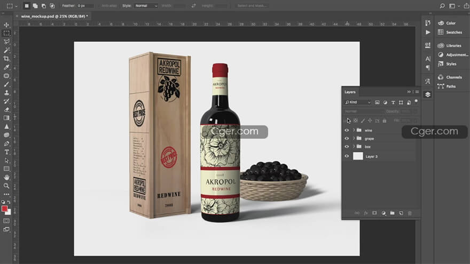Expand the grape layer group
470x264 pixels.
354,139
